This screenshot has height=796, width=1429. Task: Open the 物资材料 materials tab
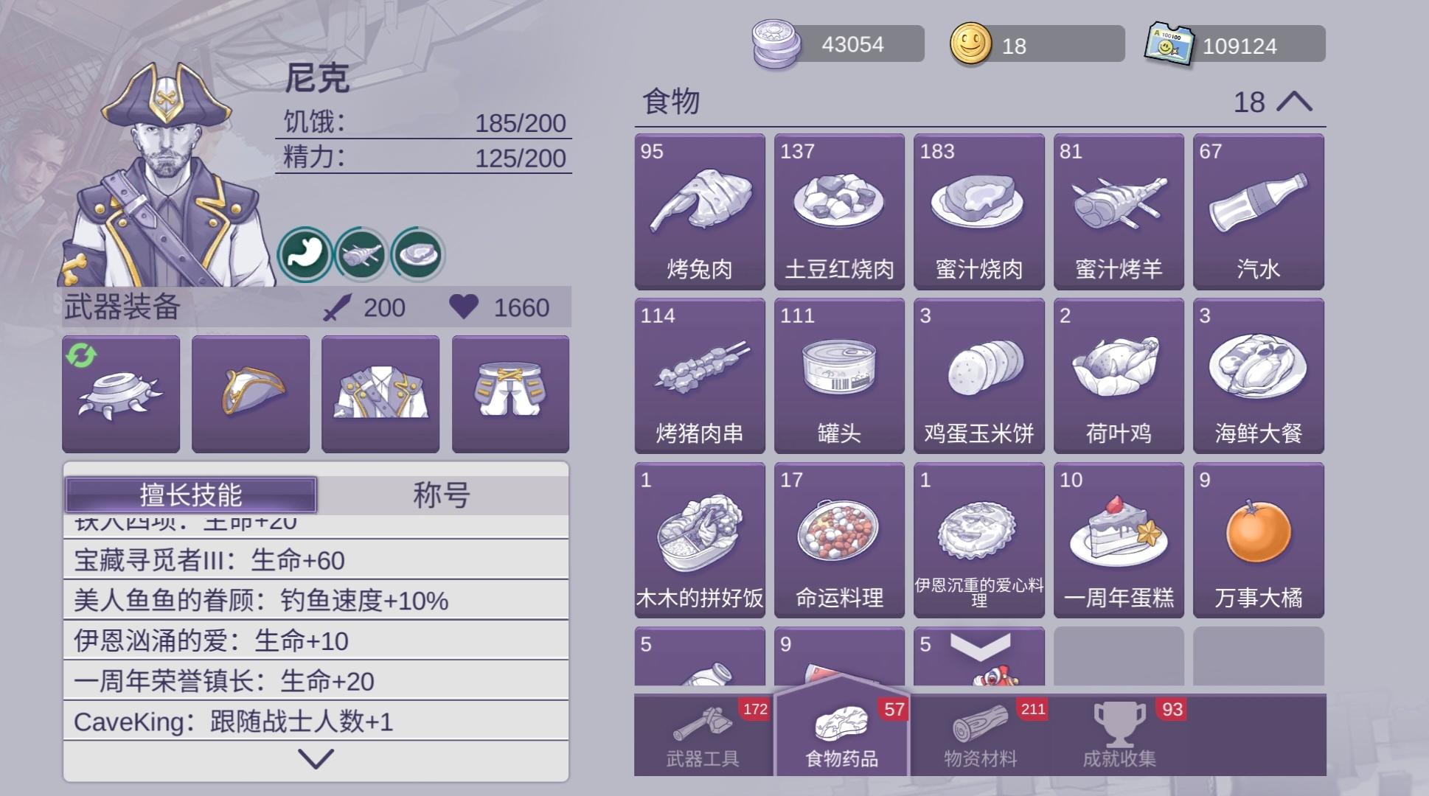pyautogui.click(x=980, y=736)
